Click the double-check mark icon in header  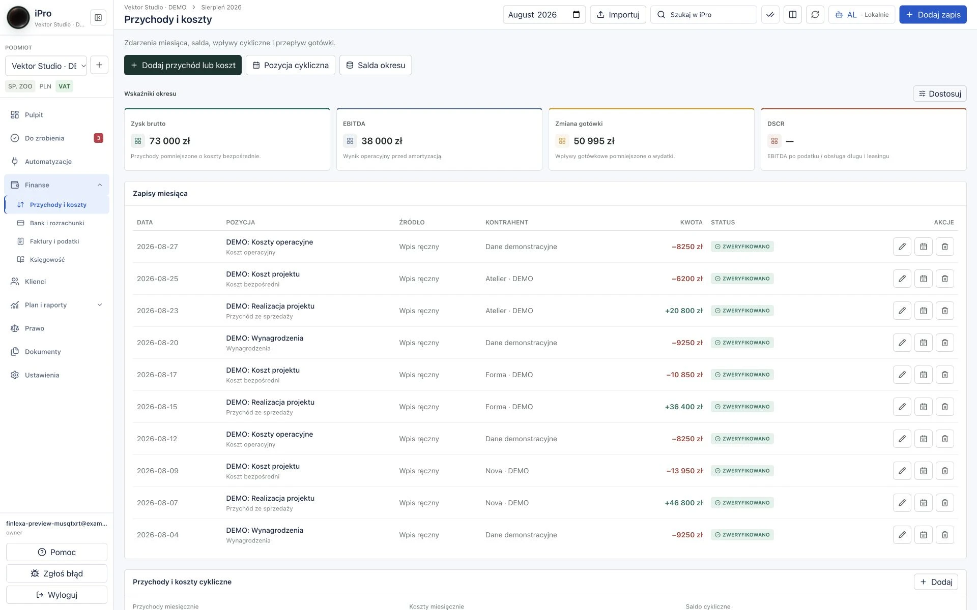coord(770,15)
